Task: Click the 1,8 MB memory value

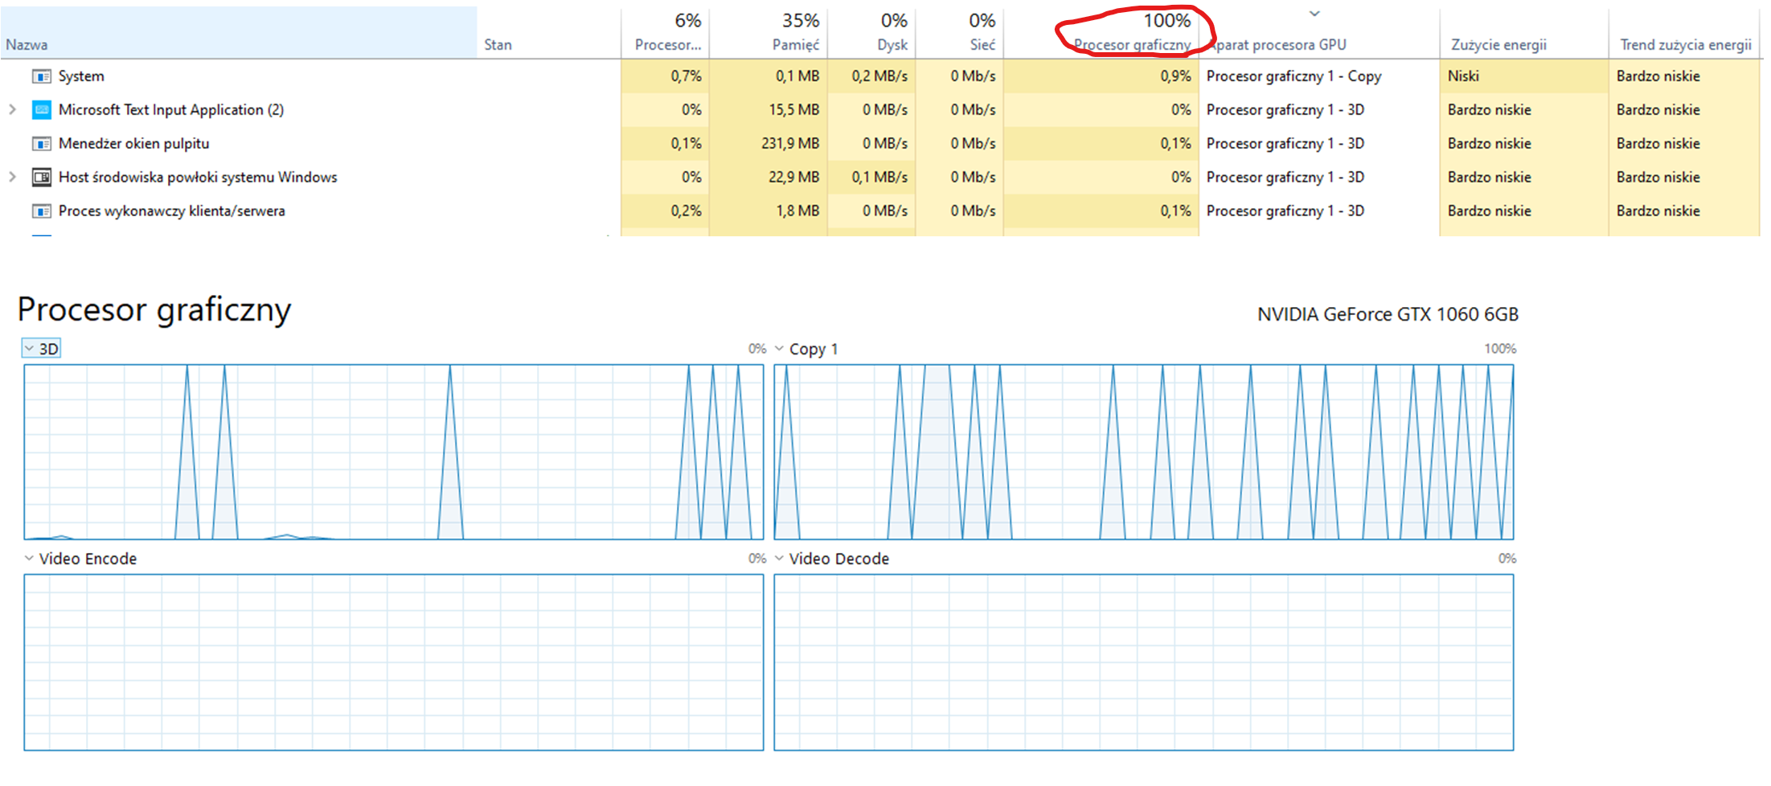Action: (x=797, y=211)
